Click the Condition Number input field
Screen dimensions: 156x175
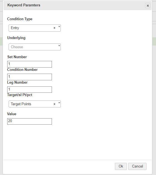pyautogui.click(x=29, y=77)
